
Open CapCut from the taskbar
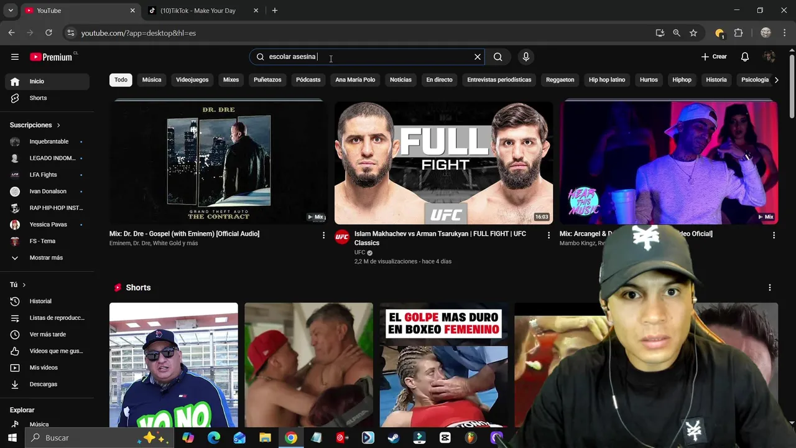pos(445,437)
